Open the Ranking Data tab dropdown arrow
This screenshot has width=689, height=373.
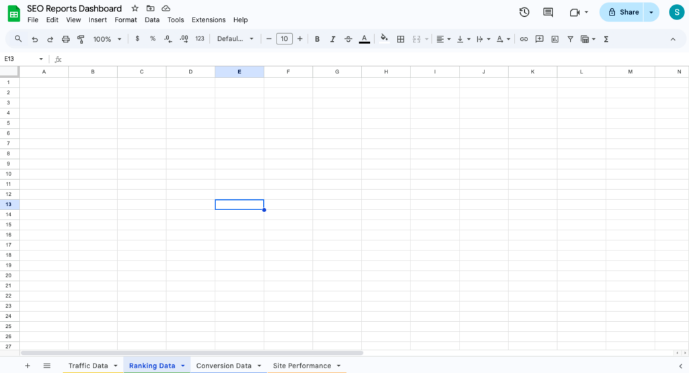pos(183,366)
